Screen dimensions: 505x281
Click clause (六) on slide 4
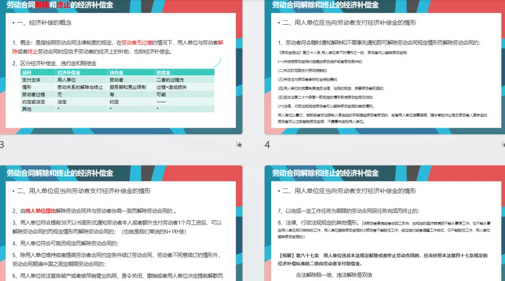pos(326,106)
